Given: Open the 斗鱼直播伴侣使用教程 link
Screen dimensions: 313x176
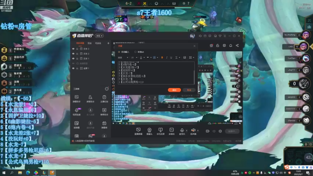Looking at the screenshot, I should [x=85, y=141].
